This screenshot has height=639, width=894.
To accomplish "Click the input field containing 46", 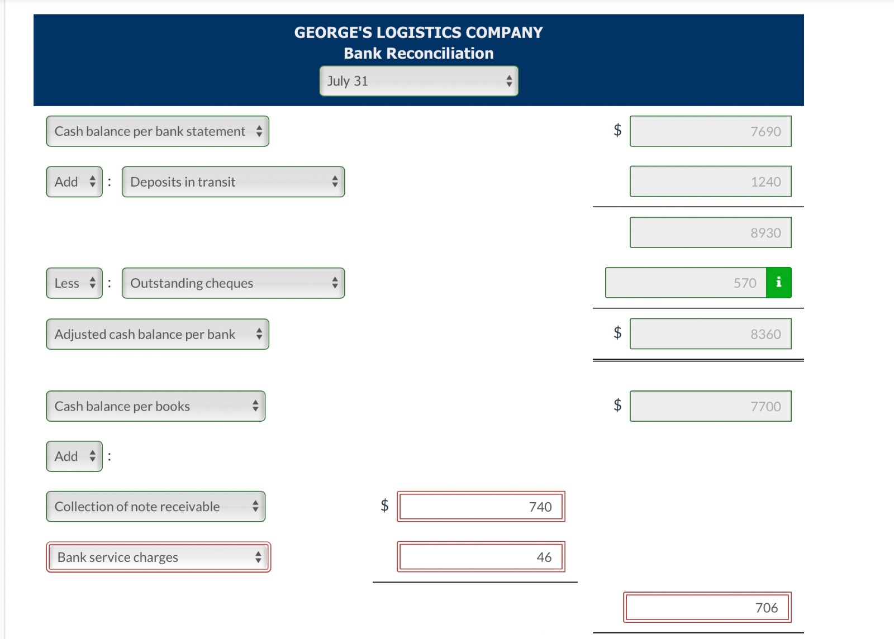I will click(x=481, y=557).
